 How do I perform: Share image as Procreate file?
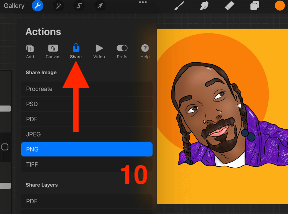[87, 89]
